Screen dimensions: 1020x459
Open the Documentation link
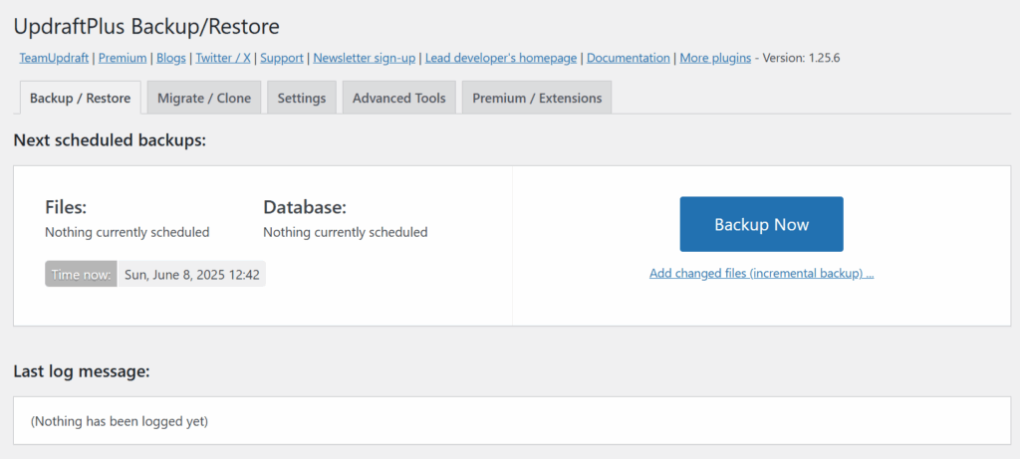(x=629, y=58)
